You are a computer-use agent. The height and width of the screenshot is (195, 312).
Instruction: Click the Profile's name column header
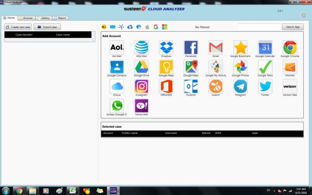click(130, 133)
